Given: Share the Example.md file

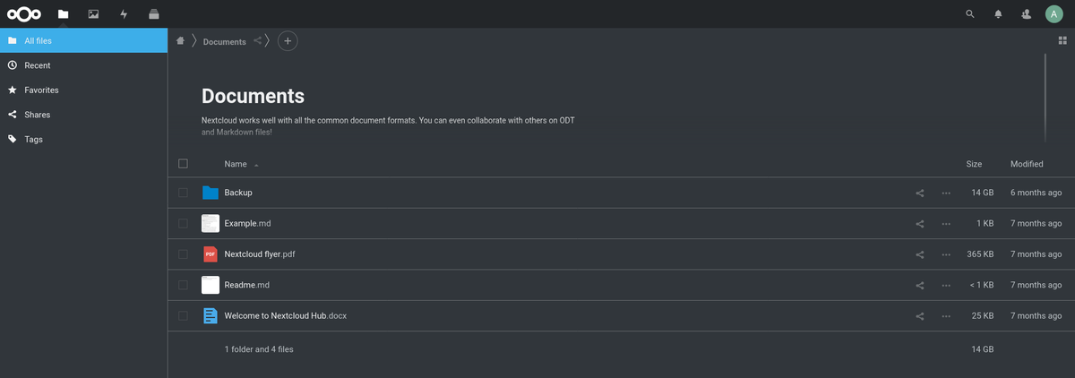Looking at the screenshot, I should (x=920, y=223).
